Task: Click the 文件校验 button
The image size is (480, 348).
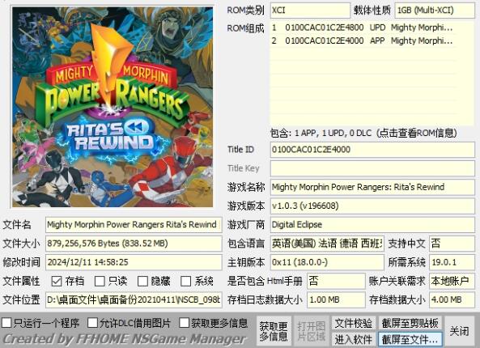Action: 354,323
